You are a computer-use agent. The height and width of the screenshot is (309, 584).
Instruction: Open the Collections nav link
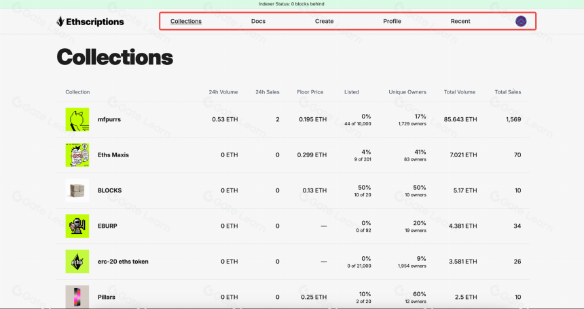tap(186, 21)
